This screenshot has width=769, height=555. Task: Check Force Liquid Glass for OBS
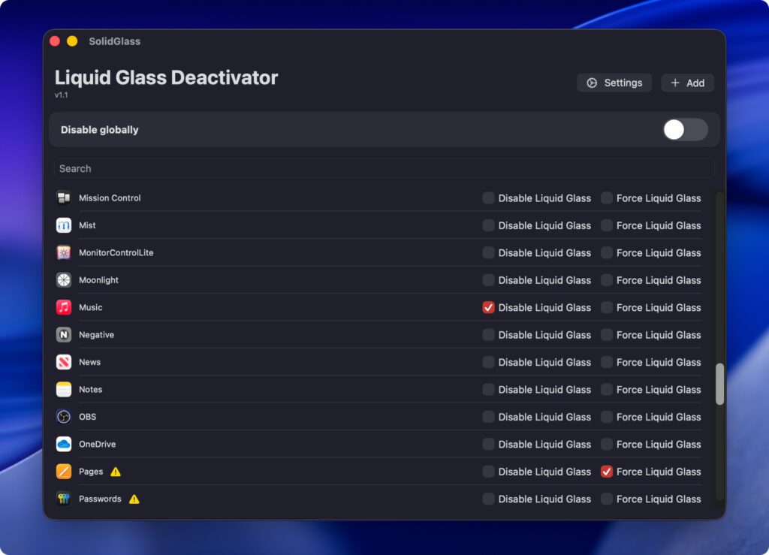click(607, 417)
